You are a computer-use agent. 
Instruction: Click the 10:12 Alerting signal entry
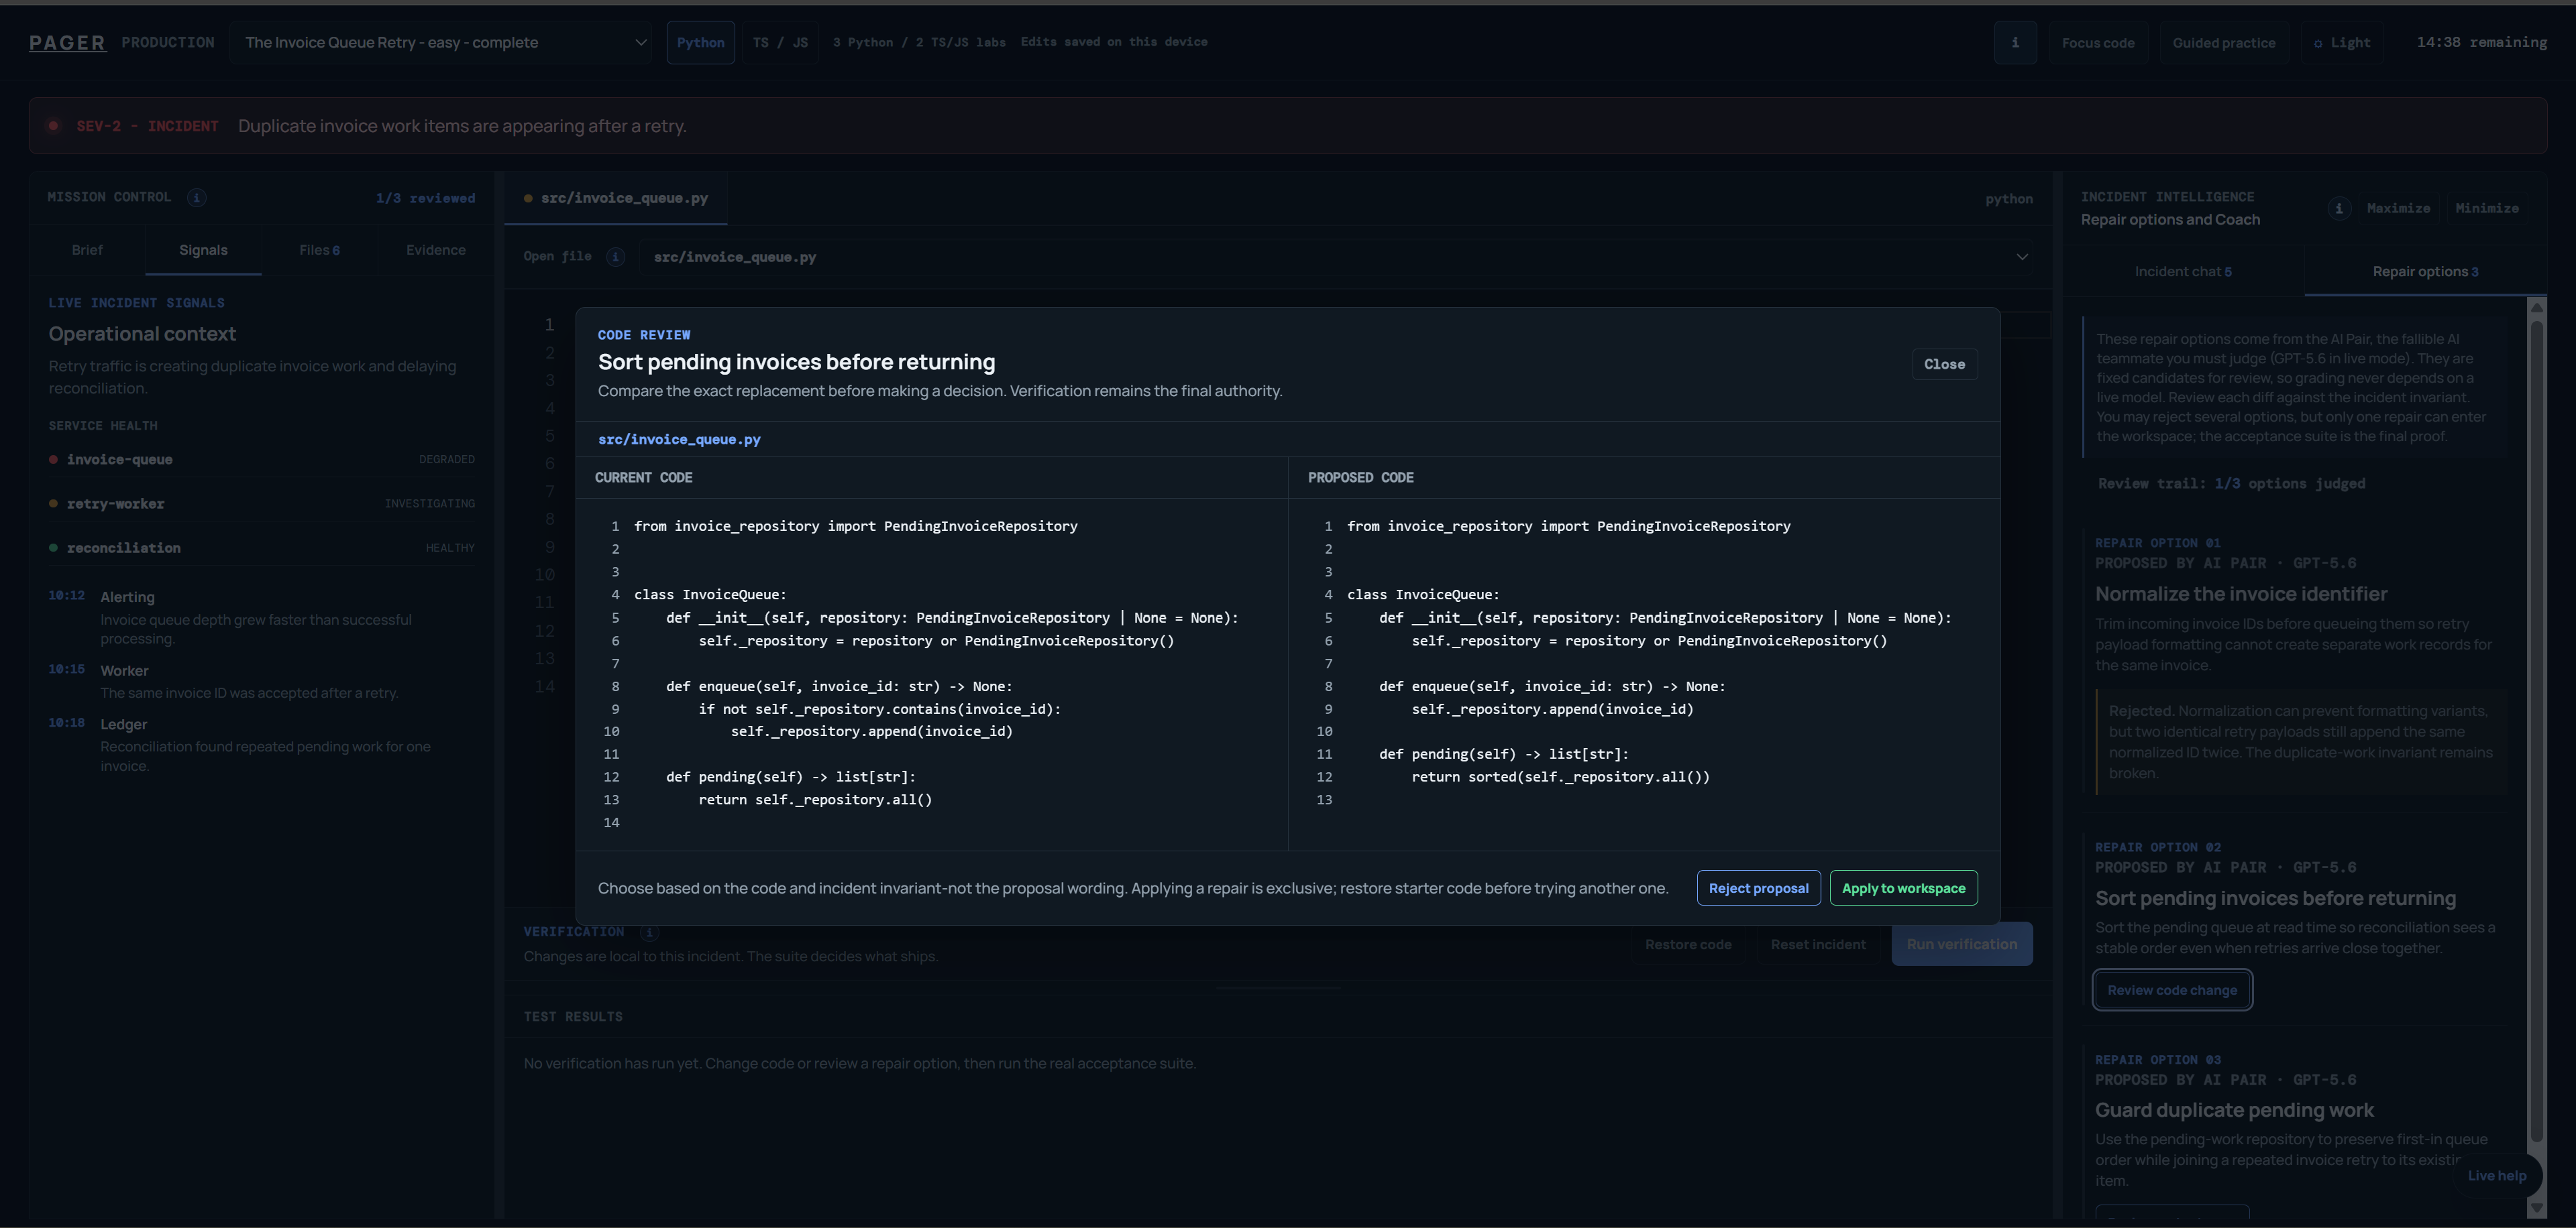point(262,617)
